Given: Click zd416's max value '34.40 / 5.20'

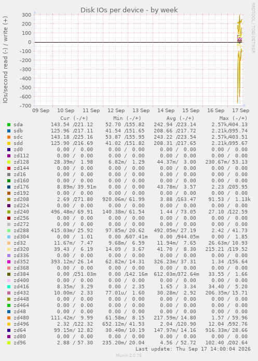Looking at the screenshot, I should click(x=228, y=287).
